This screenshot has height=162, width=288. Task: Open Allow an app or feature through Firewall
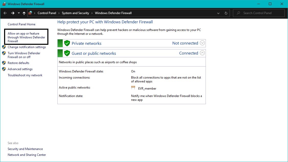26,37
